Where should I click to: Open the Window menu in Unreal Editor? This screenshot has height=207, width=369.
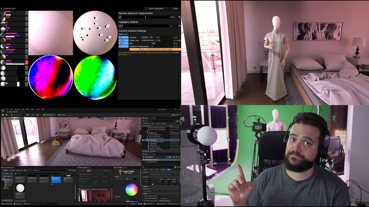(17, 109)
